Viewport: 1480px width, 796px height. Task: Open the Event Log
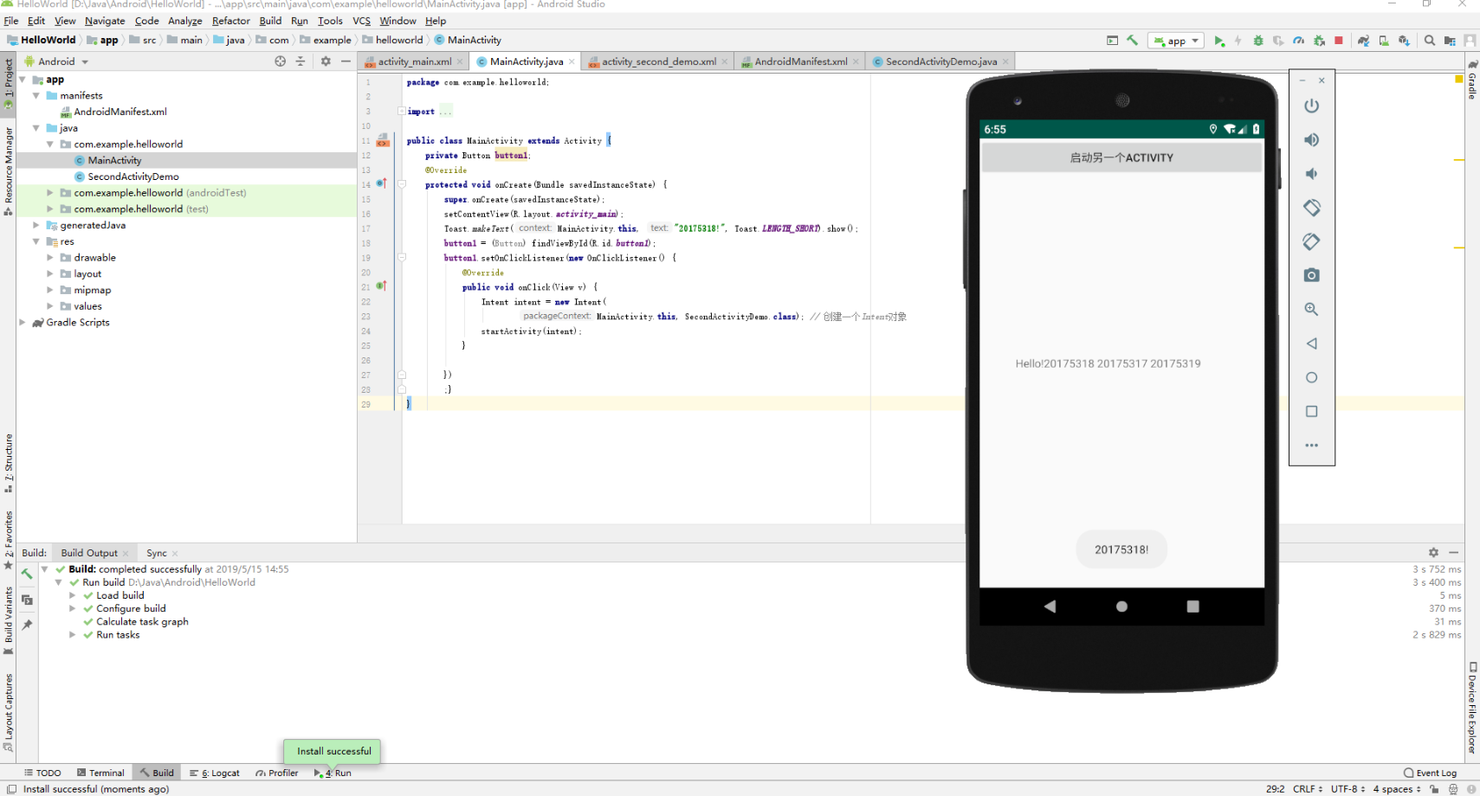tap(1431, 773)
